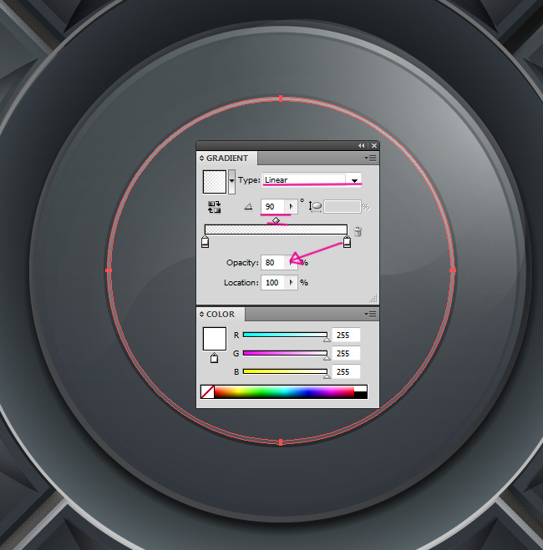The image size is (543, 550).
Task: Click the gradient midpoint diamond
Action: tap(276, 220)
